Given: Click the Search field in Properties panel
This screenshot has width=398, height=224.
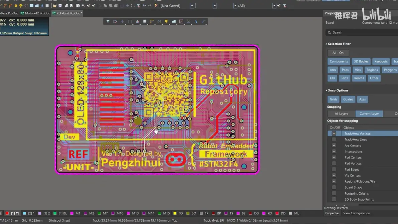Looking at the screenshot, I should click(x=362, y=32).
